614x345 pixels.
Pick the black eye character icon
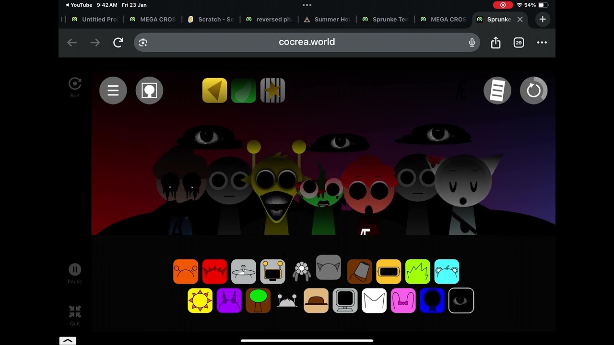461,300
